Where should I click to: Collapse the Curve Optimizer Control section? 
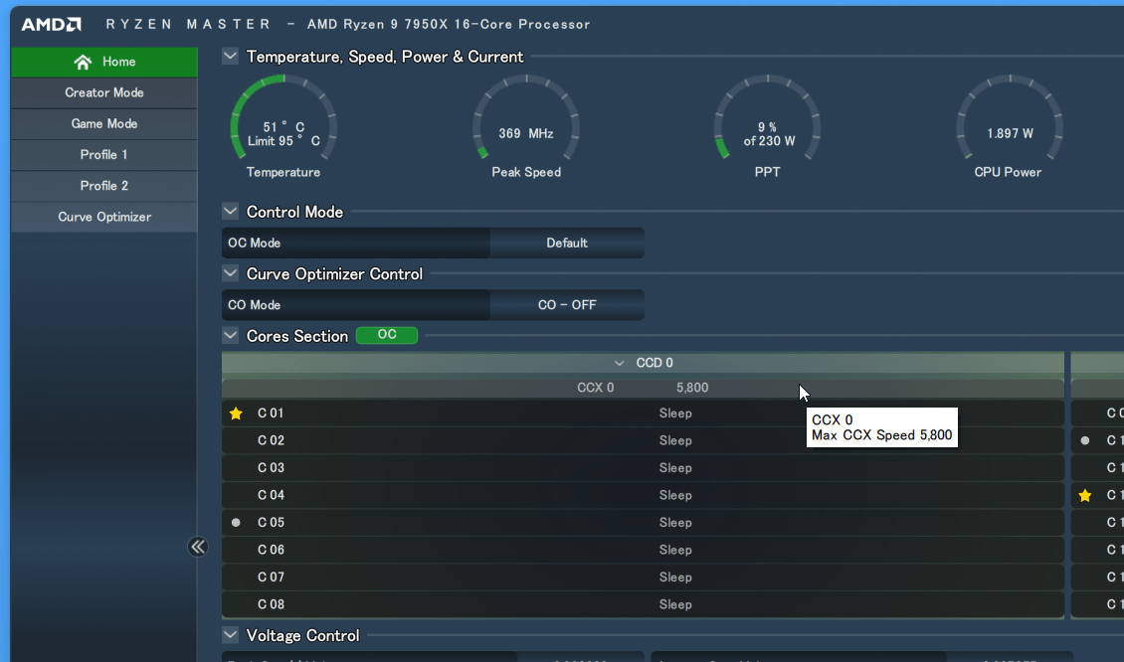230,273
